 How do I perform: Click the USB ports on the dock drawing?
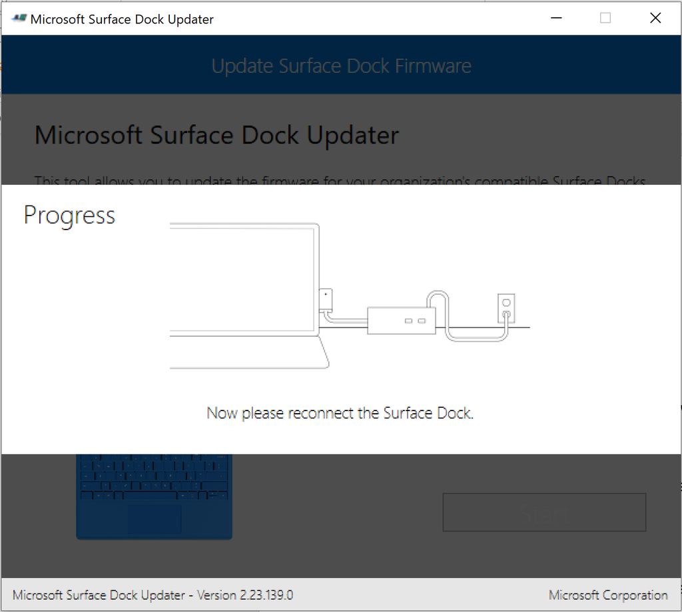coord(416,321)
